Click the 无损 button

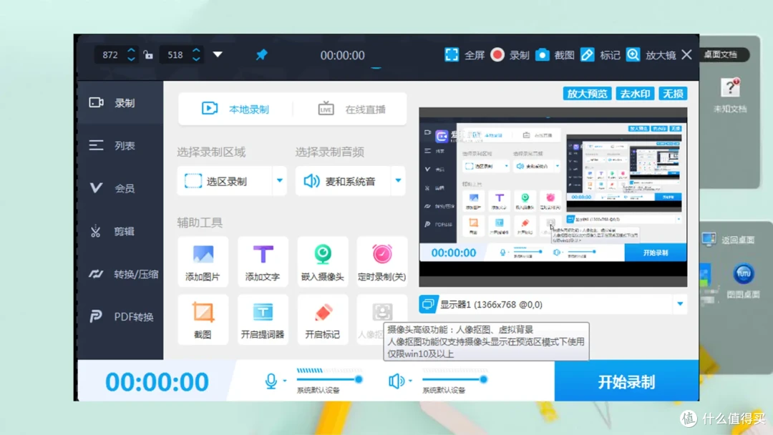tap(673, 94)
